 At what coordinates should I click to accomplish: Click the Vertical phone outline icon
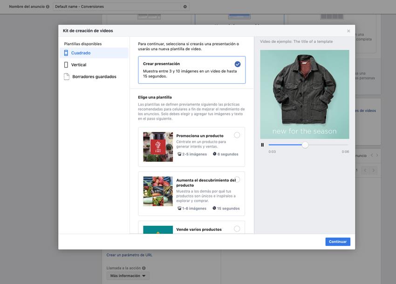click(66, 65)
